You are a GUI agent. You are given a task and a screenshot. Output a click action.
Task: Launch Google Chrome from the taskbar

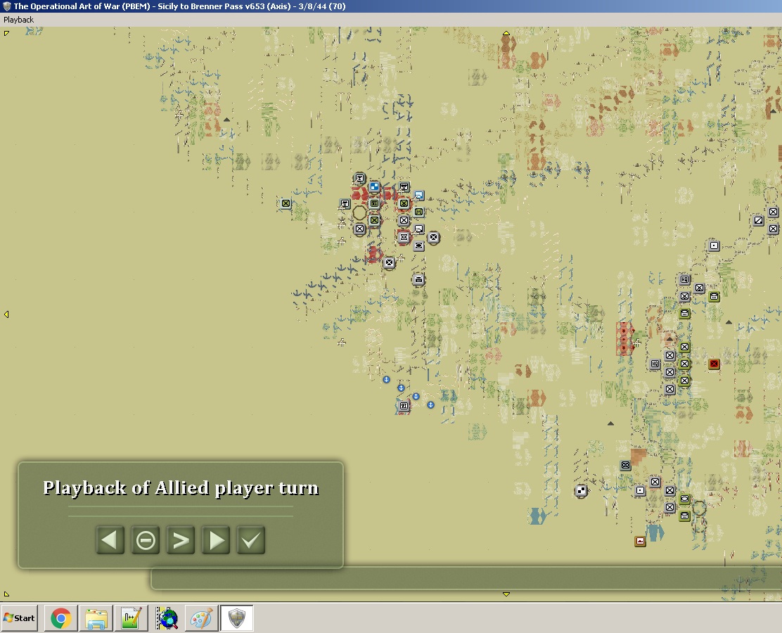point(61,618)
